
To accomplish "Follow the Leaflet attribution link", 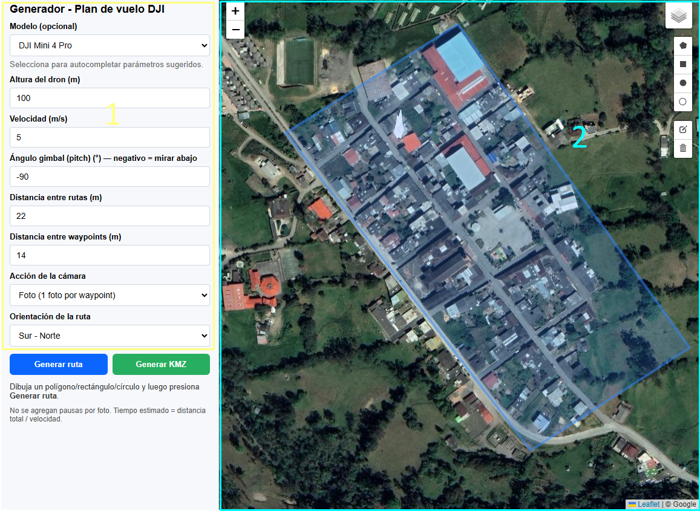I will point(648,504).
